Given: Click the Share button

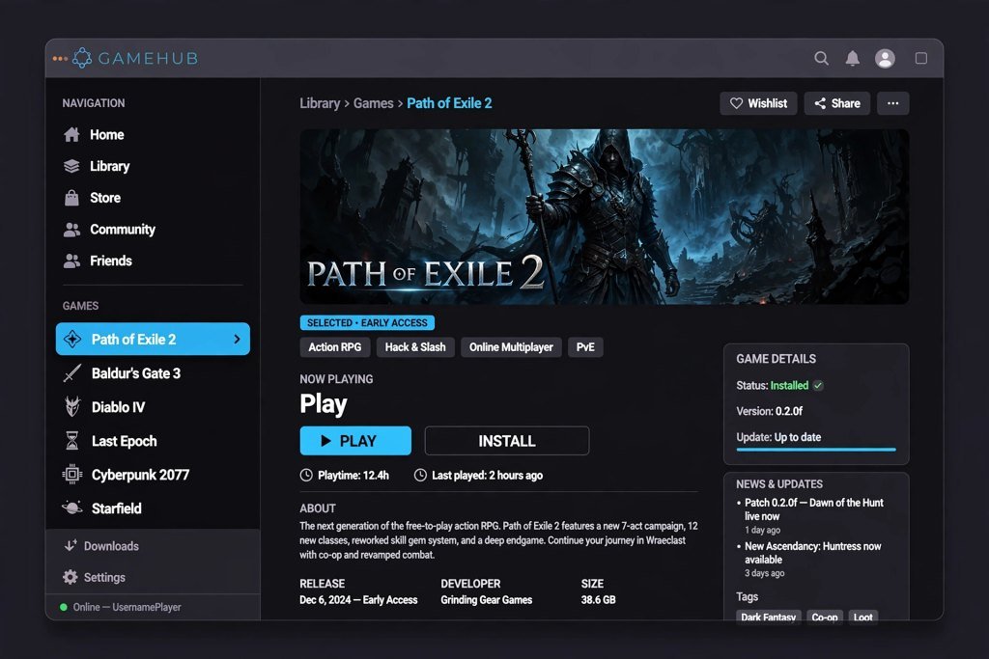Looking at the screenshot, I should (837, 103).
